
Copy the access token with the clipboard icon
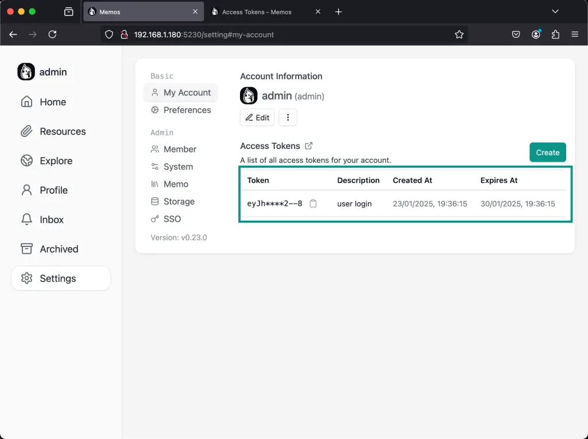[313, 203]
